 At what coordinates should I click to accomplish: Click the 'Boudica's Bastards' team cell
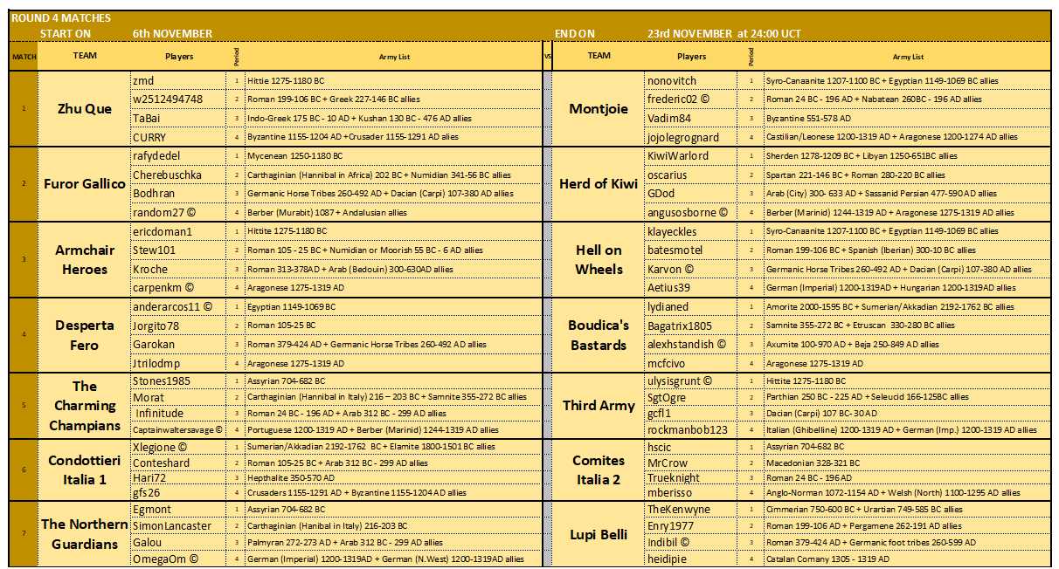599,335
